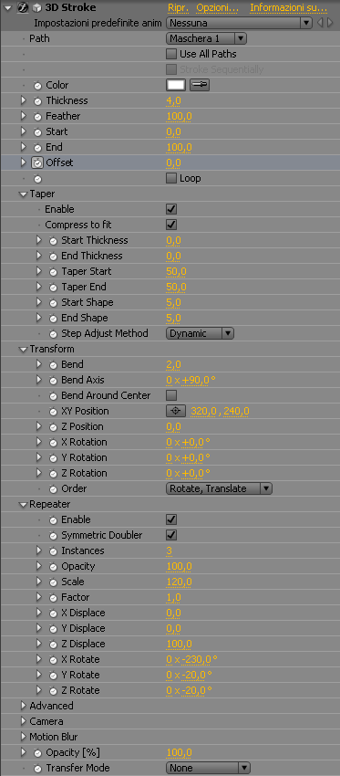This screenshot has height=776, width=340.
Task: Click the white Color swatch
Action: 176,85
